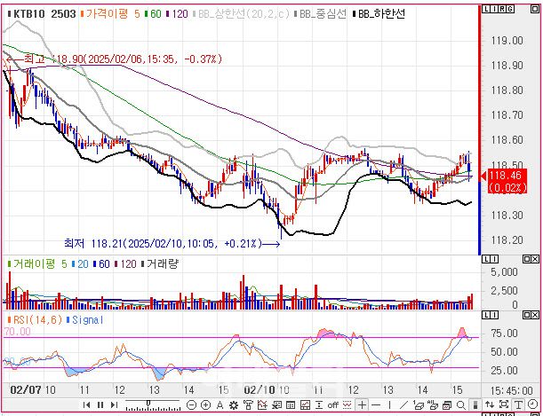Viewport: 543px width, 416px height.
Task: Click the zoom in plus icon
Action: (x=206, y=405)
